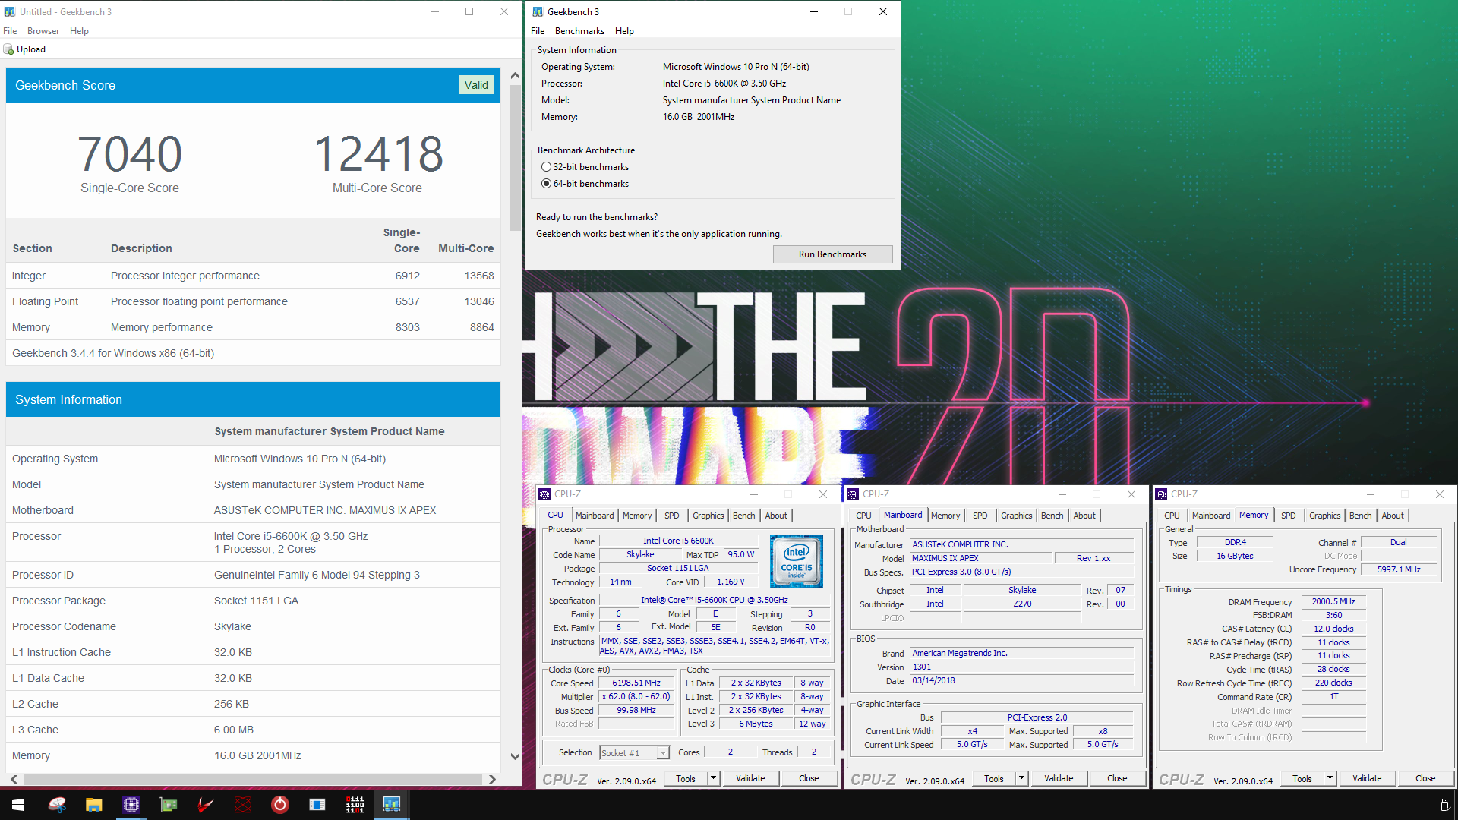Click the Untitled Geekbench window title icon
Image resolution: width=1458 pixels, height=820 pixels.
pos(10,12)
